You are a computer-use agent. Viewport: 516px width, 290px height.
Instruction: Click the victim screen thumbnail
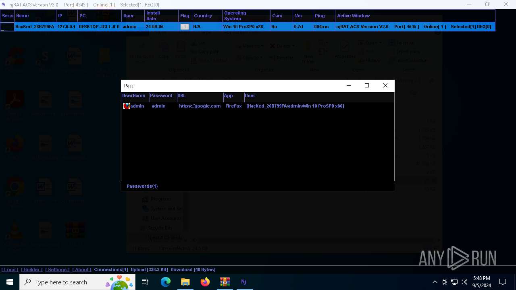pyautogui.click(x=7, y=27)
